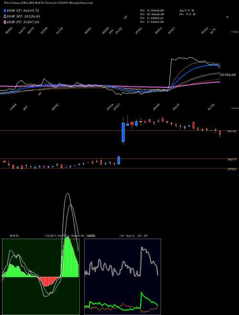Image resolution: width=239 pixels, height=315 pixels.
Task: Click the blue DOW ST legend swatch
Action: pyautogui.click(x=5, y=10)
